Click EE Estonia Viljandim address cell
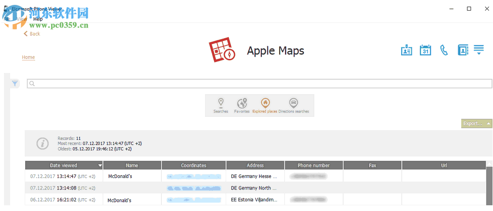This screenshot has height=211, width=493. (x=254, y=200)
